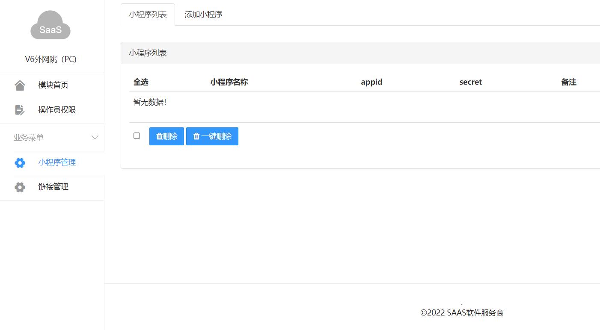Switch to the 小程序列表 tab
Image resolution: width=600 pixels, height=330 pixels.
(x=148, y=15)
